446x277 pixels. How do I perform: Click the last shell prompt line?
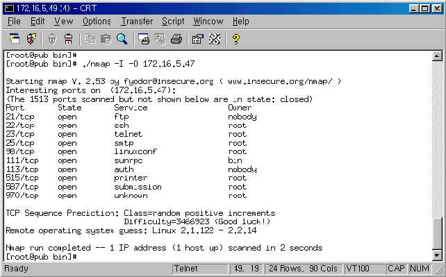[x=41, y=257]
